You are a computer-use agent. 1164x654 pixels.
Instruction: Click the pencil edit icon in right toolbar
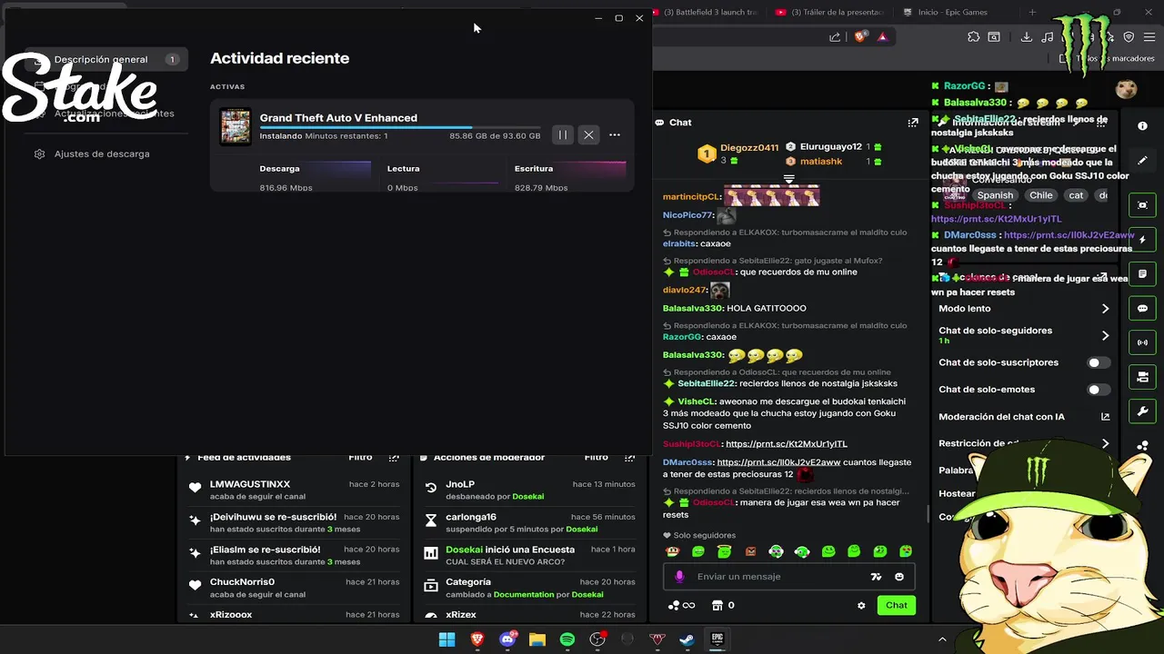coord(1143,161)
